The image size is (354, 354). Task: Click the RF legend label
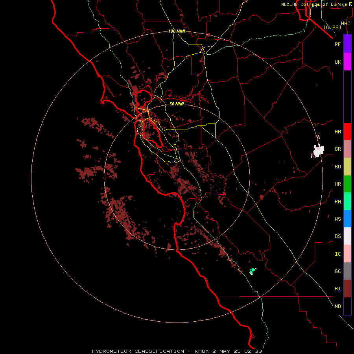click(337, 44)
